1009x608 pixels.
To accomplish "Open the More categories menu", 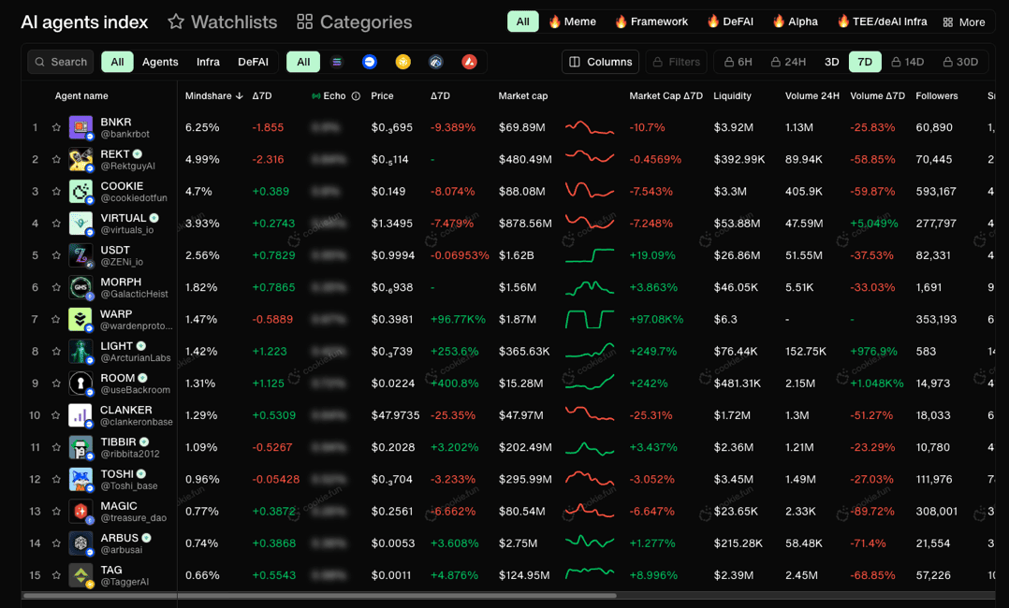I will 964,22.
